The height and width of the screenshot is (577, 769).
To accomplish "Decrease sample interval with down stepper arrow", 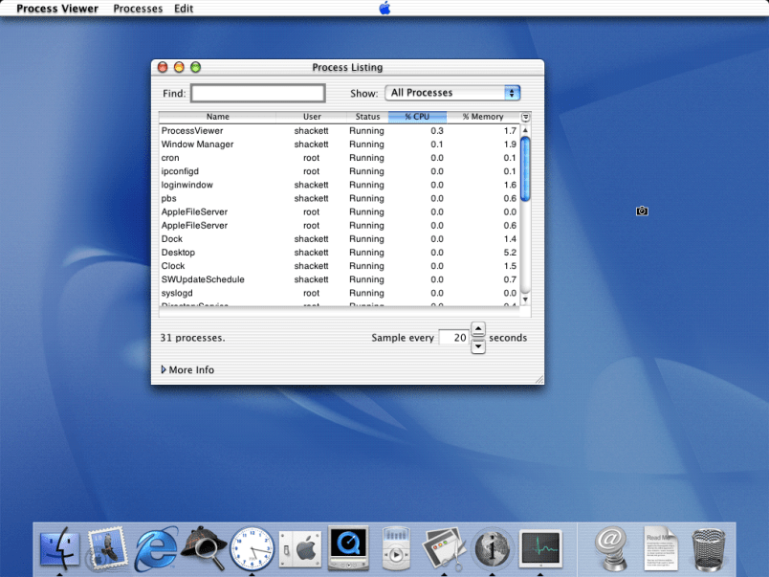I will (x=479, y=346).
